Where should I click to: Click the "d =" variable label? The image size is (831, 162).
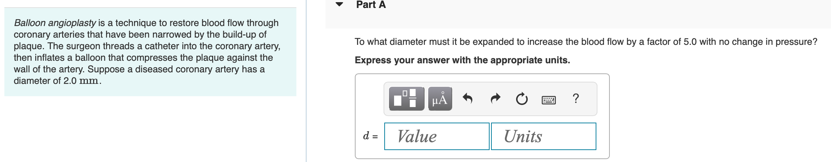[370, 136]
